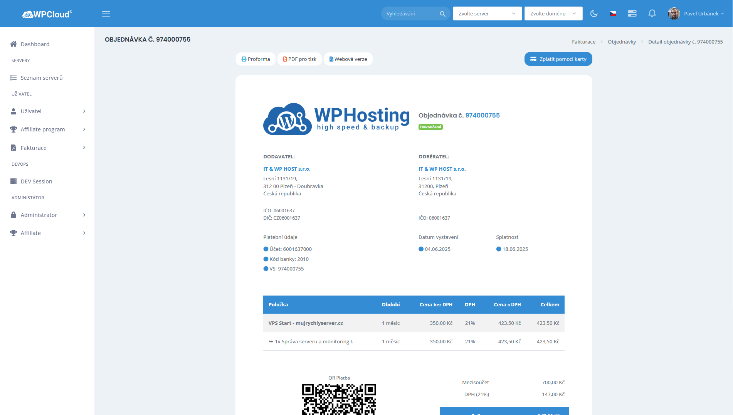Follow the Fakturace breadcrumb link
Screen dimensions: 733x415
click(x=583, y=42)
